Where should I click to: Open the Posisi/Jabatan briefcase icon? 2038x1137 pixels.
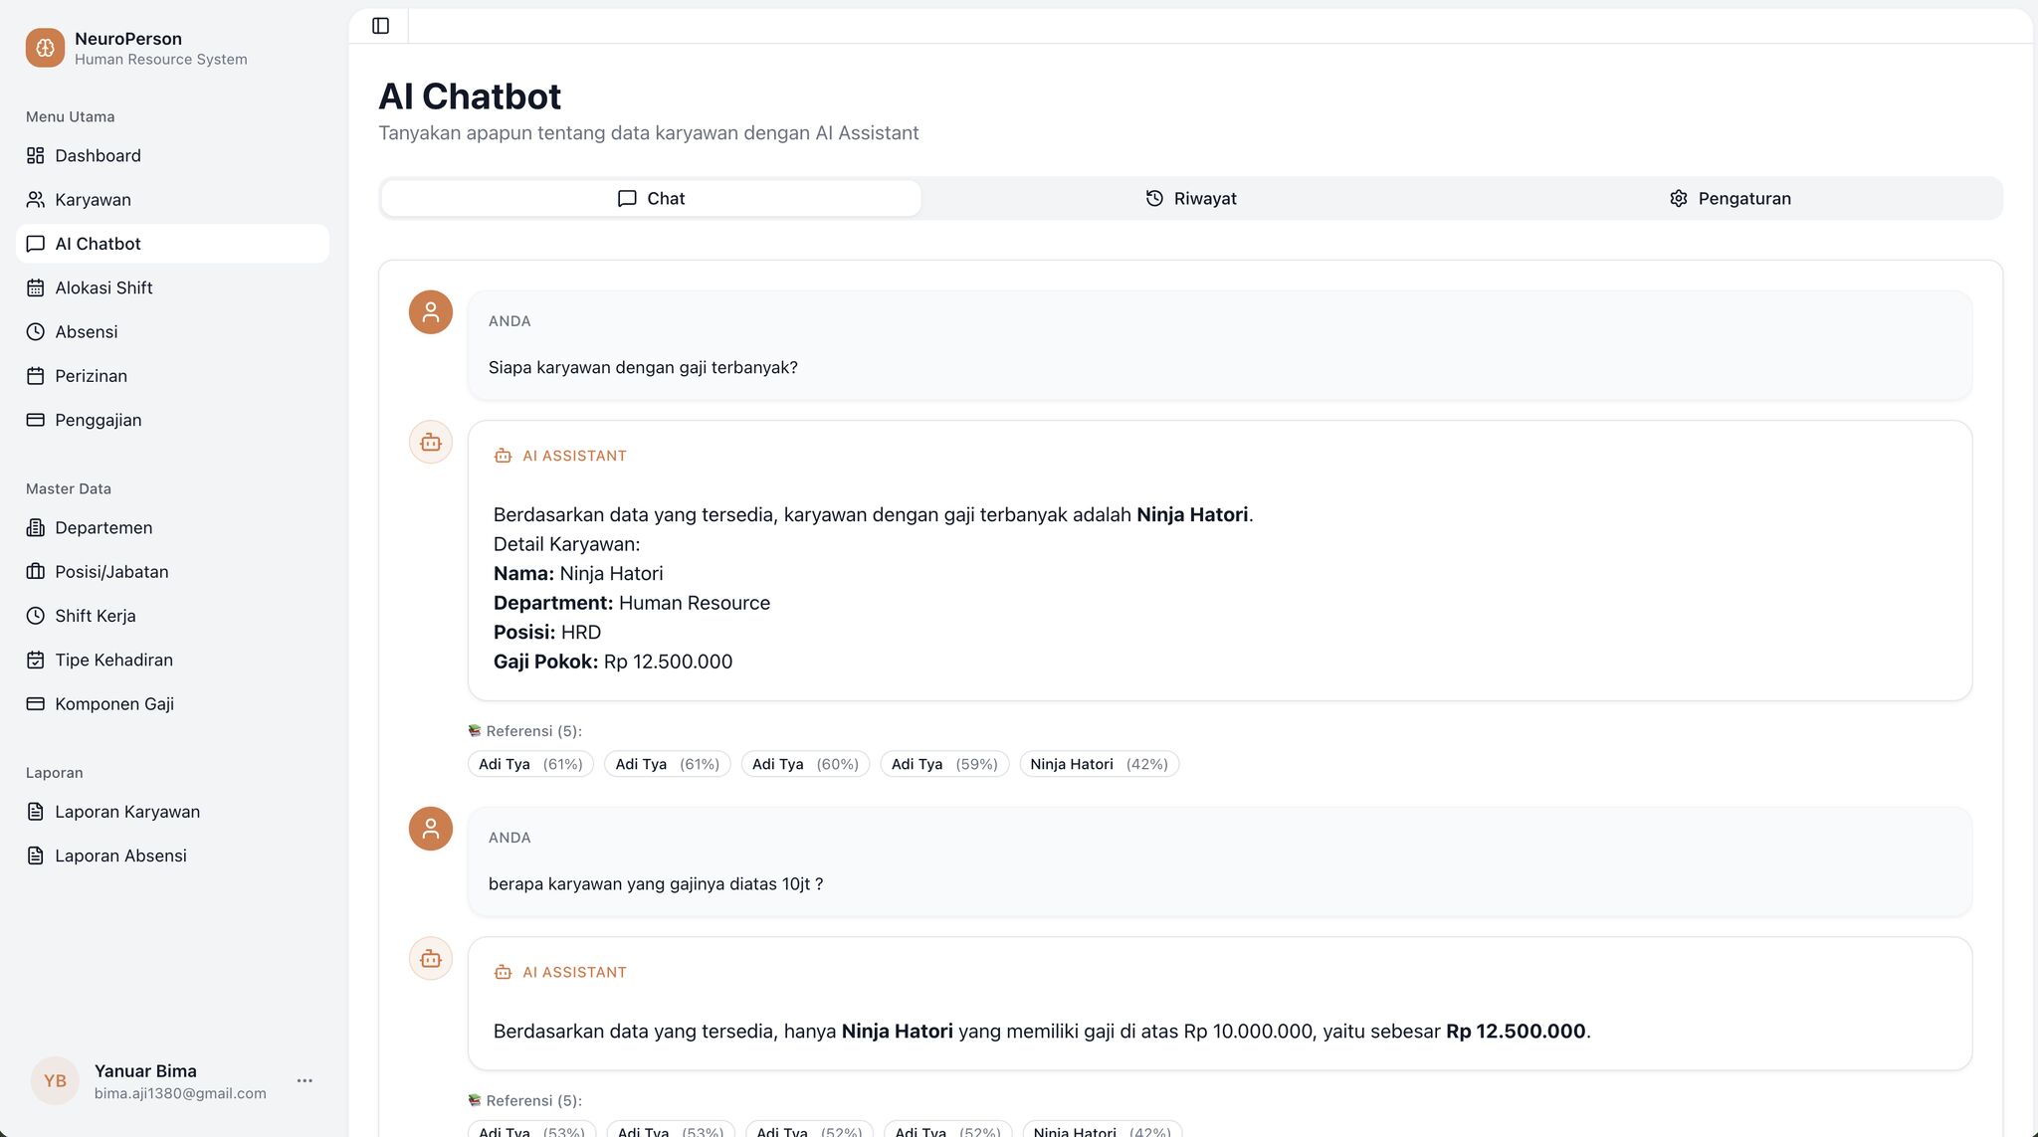pyautogui.click(x=36, y=572)
